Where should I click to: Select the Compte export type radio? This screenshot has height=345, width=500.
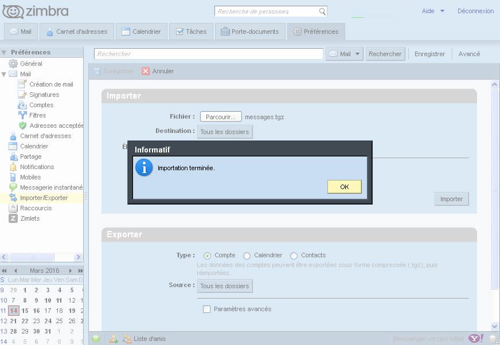point(207,256)
